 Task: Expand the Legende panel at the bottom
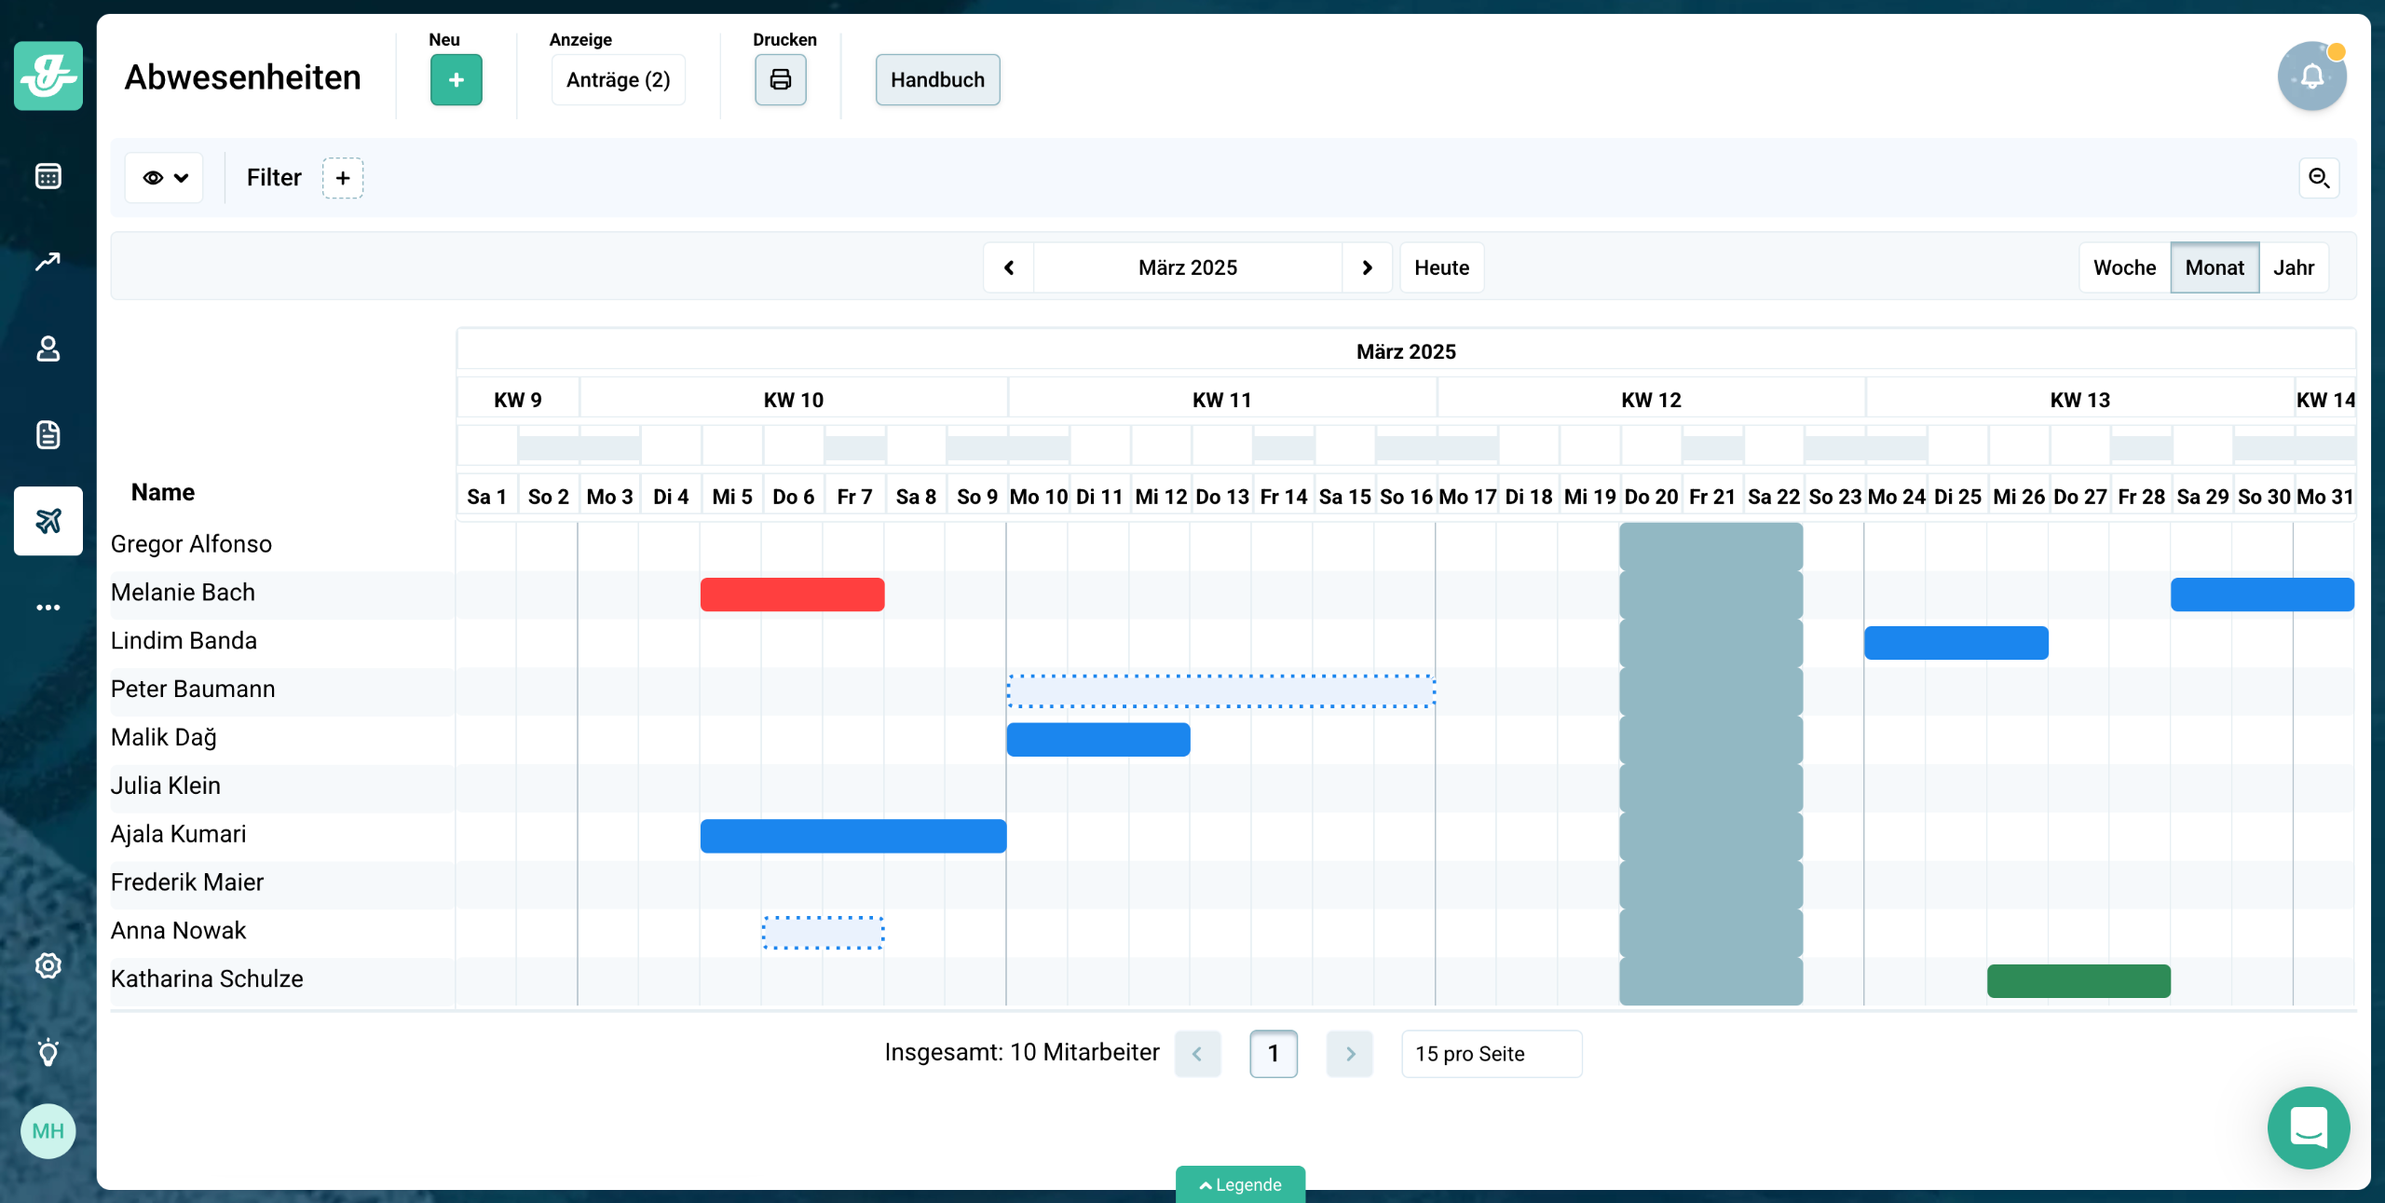tap(1240, 1184)
